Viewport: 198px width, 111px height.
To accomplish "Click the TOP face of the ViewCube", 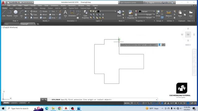I will 188,35.
